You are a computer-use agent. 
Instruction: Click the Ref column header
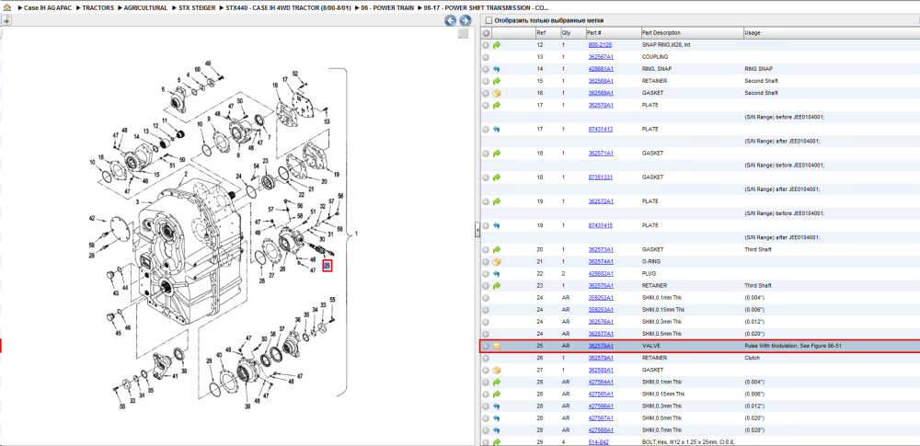[547, 33]
